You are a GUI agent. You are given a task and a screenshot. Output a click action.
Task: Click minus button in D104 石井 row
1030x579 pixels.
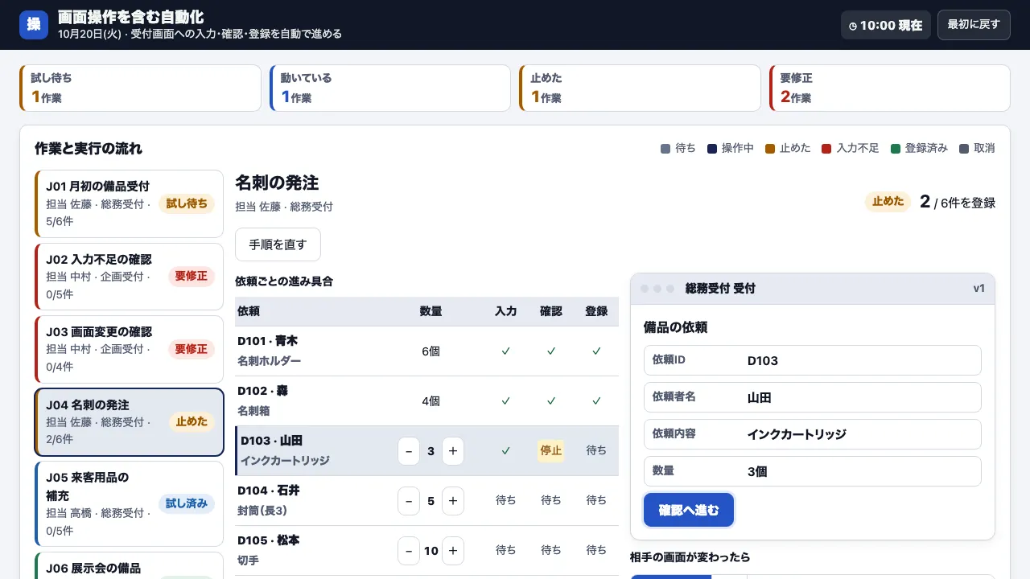[409, 501]
